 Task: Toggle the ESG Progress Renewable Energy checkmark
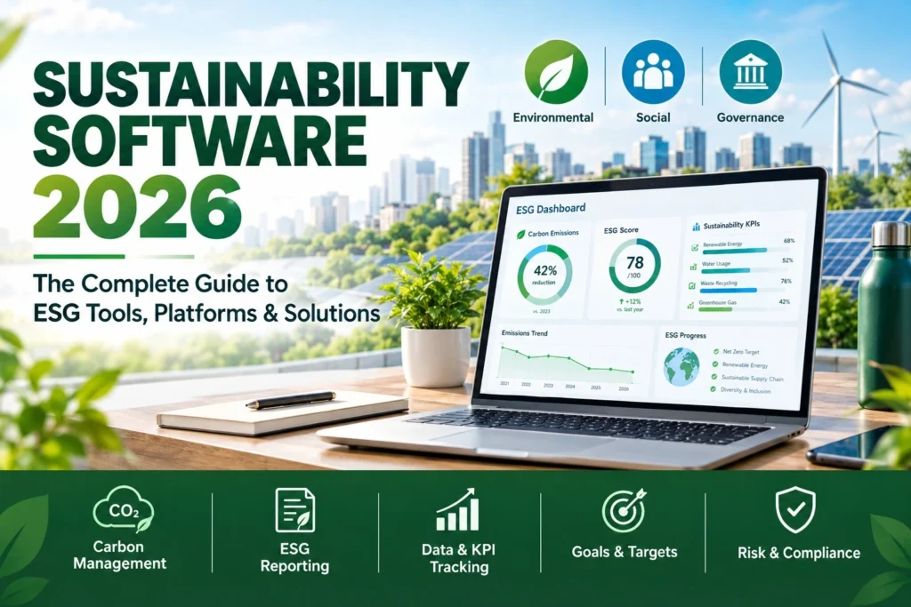click(715, 364)
